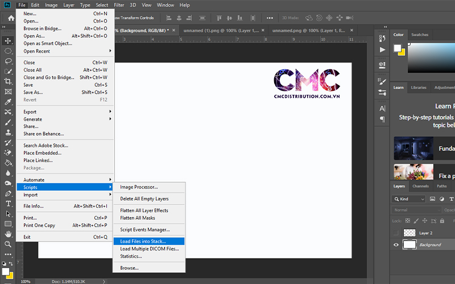The height and width of the screenshot is (284, 455).
Task: Choose Image Processor from Scripts
Action: tap(149, 187)
